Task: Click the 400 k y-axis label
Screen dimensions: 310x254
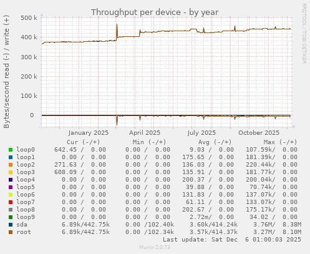Action: [29, 37]
